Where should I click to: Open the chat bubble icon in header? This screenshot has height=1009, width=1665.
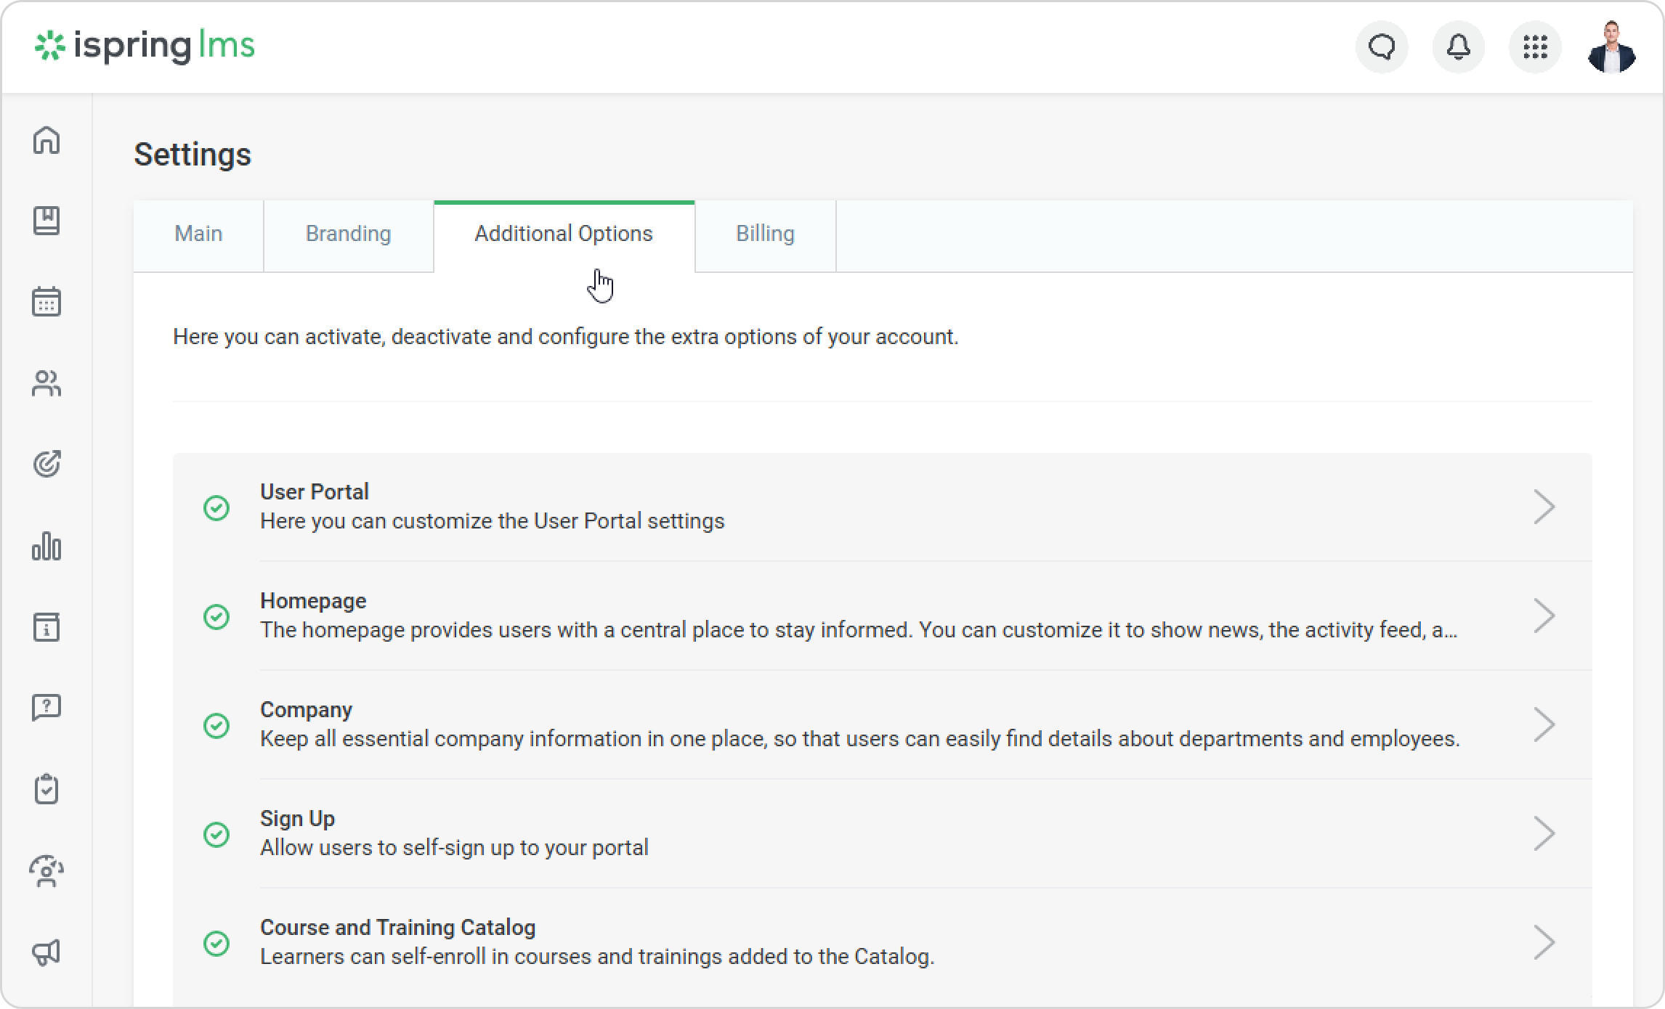1382,47
